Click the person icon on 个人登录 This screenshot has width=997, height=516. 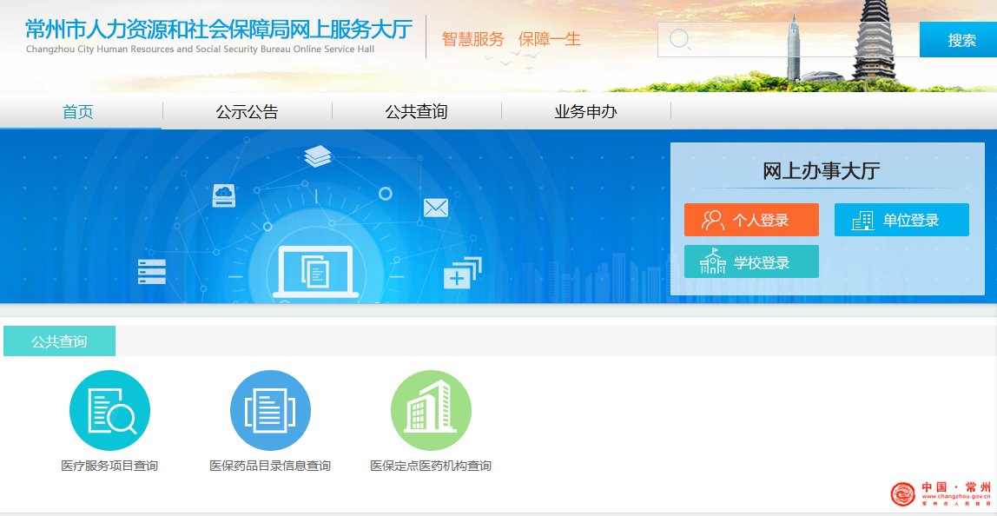tap(712, 220)
